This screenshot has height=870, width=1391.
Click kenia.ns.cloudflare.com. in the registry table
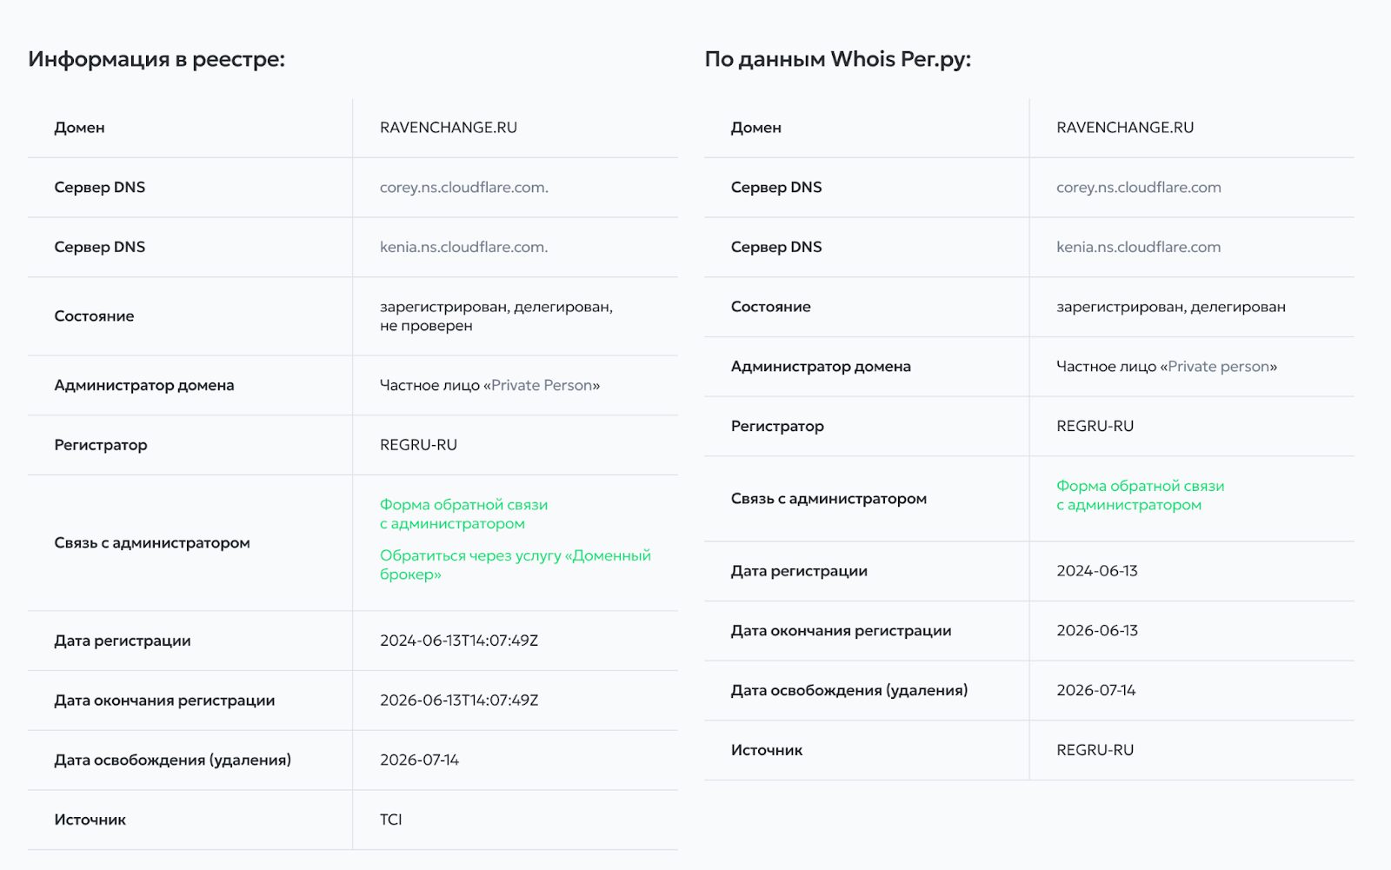(463, 248)
